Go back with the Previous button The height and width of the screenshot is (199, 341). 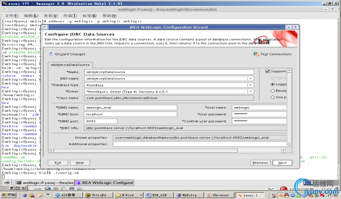point(261,163)
